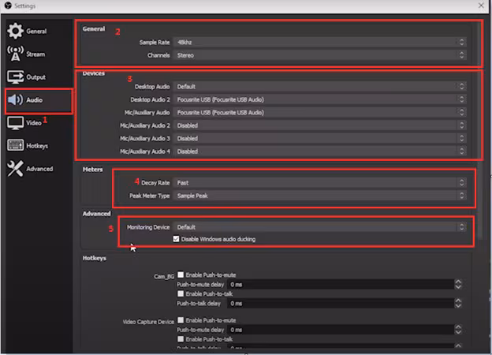Click the Audio speaker icon
Viewport: 492px width, 355px height.
[x=15, y=100]
